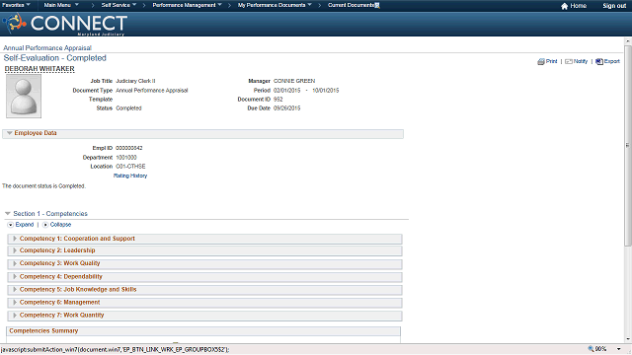Click the DEBORAH WHITAKER name

click(39, 69)
